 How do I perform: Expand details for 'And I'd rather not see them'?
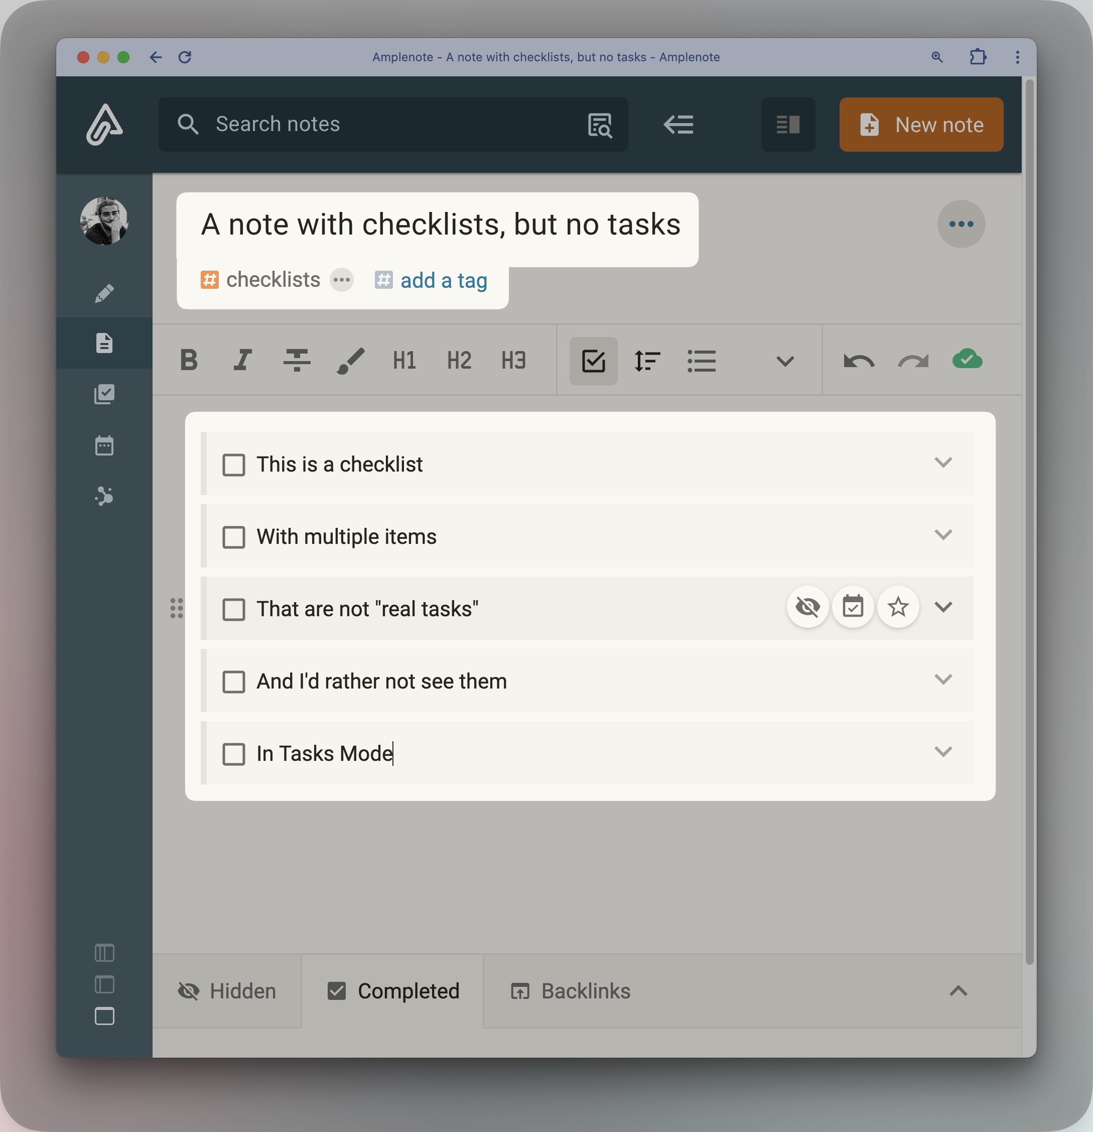pyautogui.click(x=943, y=678)
